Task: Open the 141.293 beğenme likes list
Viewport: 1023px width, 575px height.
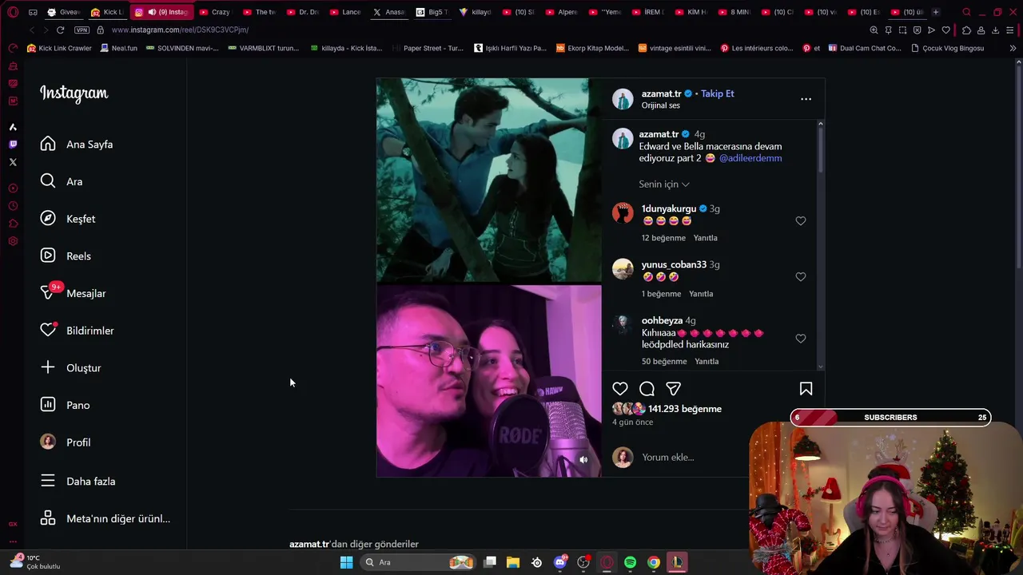Action: click(x=685, y=409)
